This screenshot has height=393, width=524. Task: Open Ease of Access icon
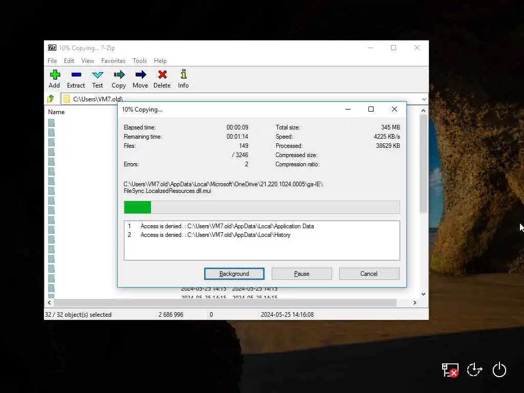coord(474,370)
